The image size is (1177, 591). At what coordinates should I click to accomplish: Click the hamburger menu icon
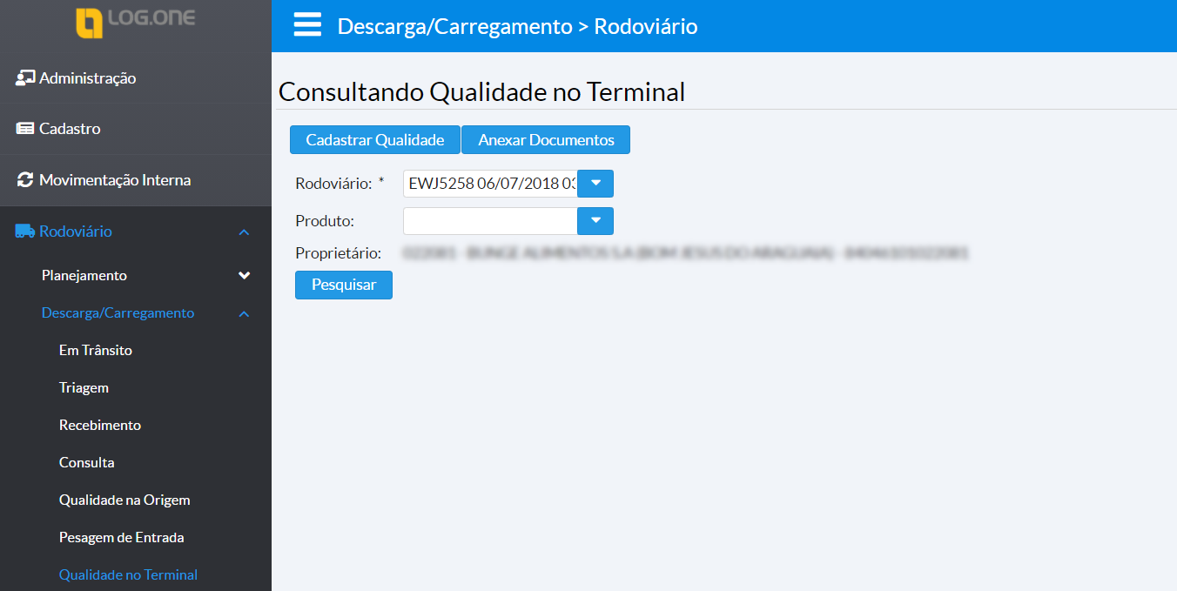307,25
